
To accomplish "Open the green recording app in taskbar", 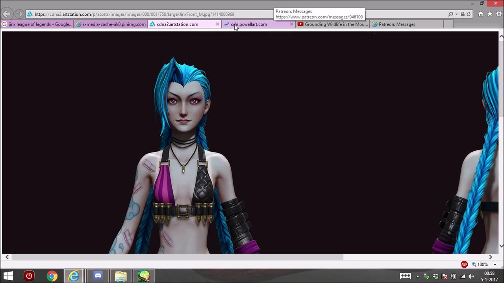I will (144, 276).
